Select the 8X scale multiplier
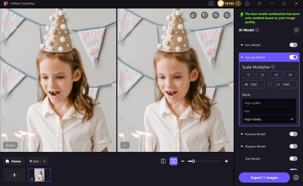Screen dimensions: 303x186 pyautogui.click(x=290, y=74)
